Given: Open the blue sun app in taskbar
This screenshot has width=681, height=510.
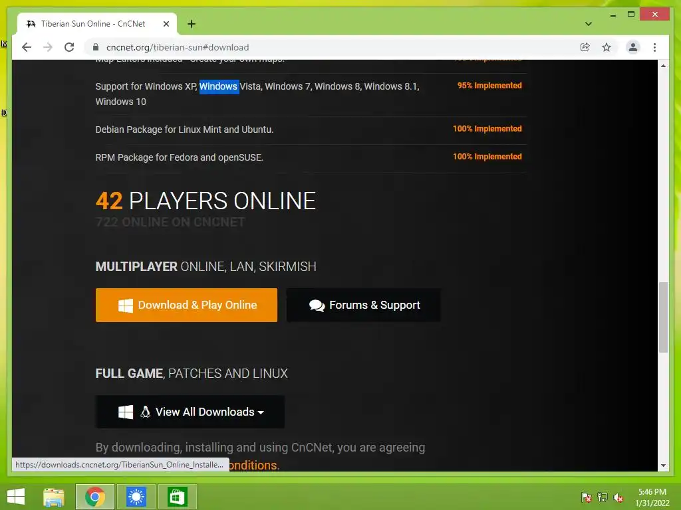Looking at the screenshot, I should (x=136, y=497).
